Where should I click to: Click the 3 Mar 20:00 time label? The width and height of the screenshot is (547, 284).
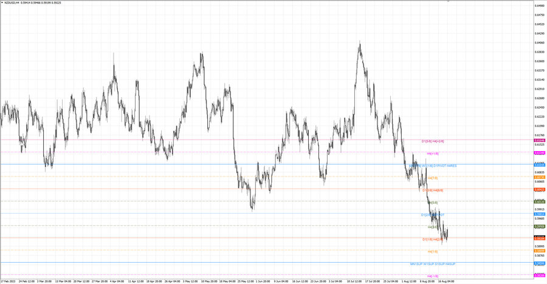[44, 281]
